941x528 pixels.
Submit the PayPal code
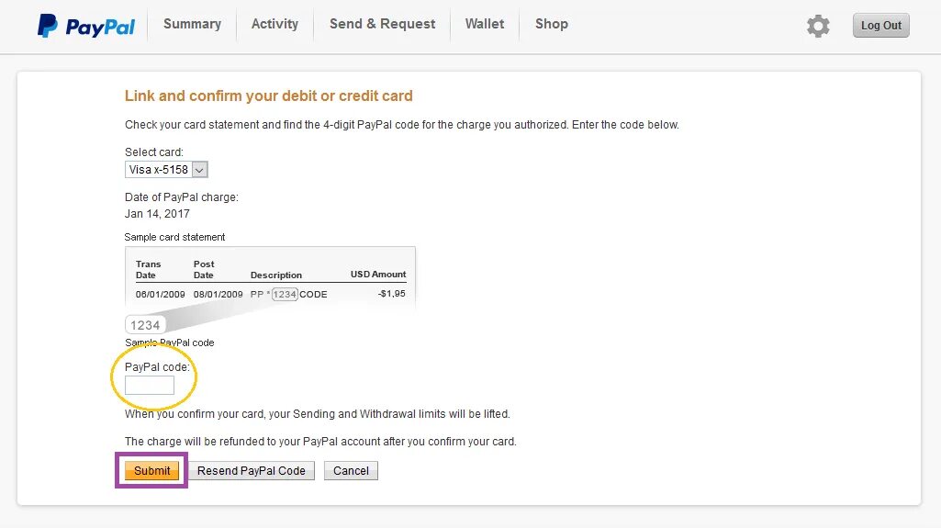point(152,471)
